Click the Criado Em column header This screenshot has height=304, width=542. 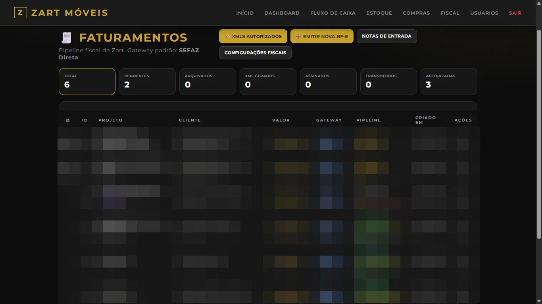tap(426, 120)
